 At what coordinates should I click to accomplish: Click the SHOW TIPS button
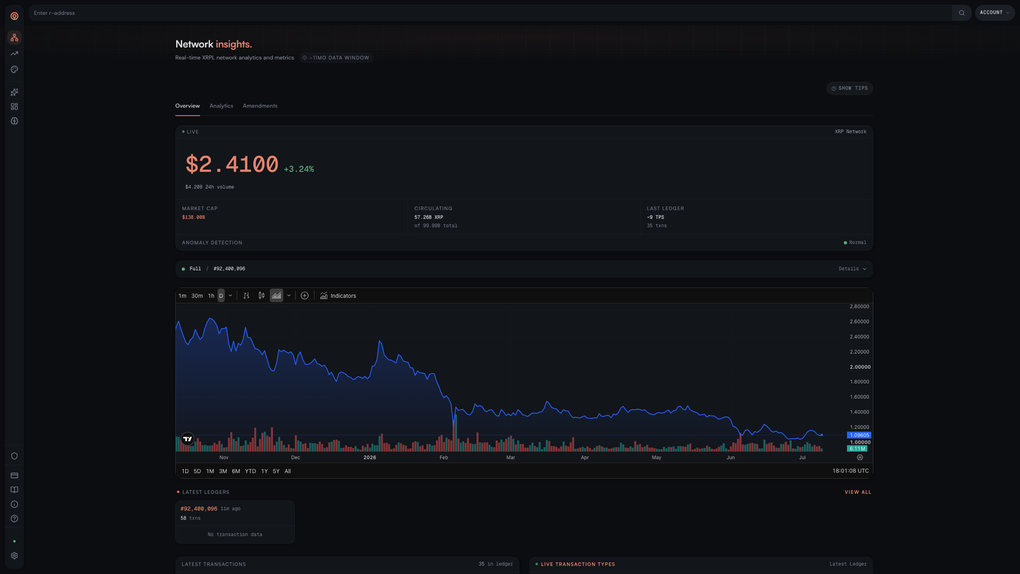(x=849, y=88)
